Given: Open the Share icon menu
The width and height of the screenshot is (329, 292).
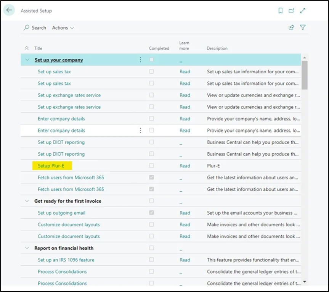Looking at the screenshot, I should pyautogui.click(x=291, y=27).
